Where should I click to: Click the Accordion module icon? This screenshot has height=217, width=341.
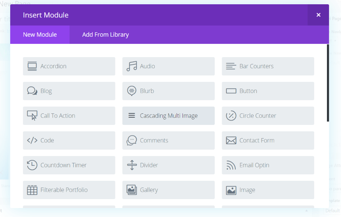[x=32, y=67]
